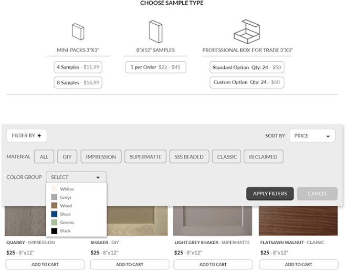Viewport: 346px width, 270px height.
Task: Open the Sort By Price dropdown
Action: coord(312,136)
